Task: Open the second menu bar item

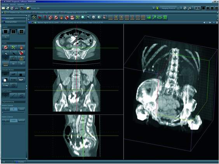Action: click(13, 4)
